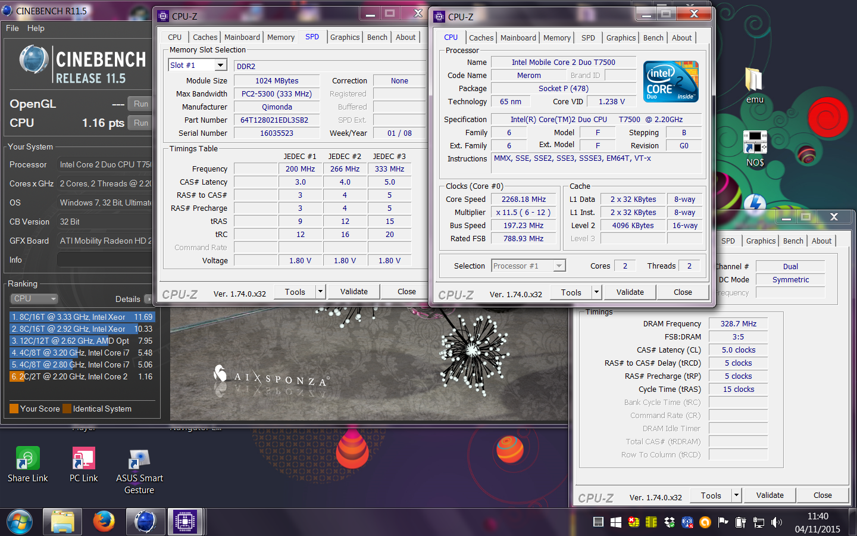Click Validate in the Memory window
Viewport: 857px width, 536px height.
click(770, 495)
